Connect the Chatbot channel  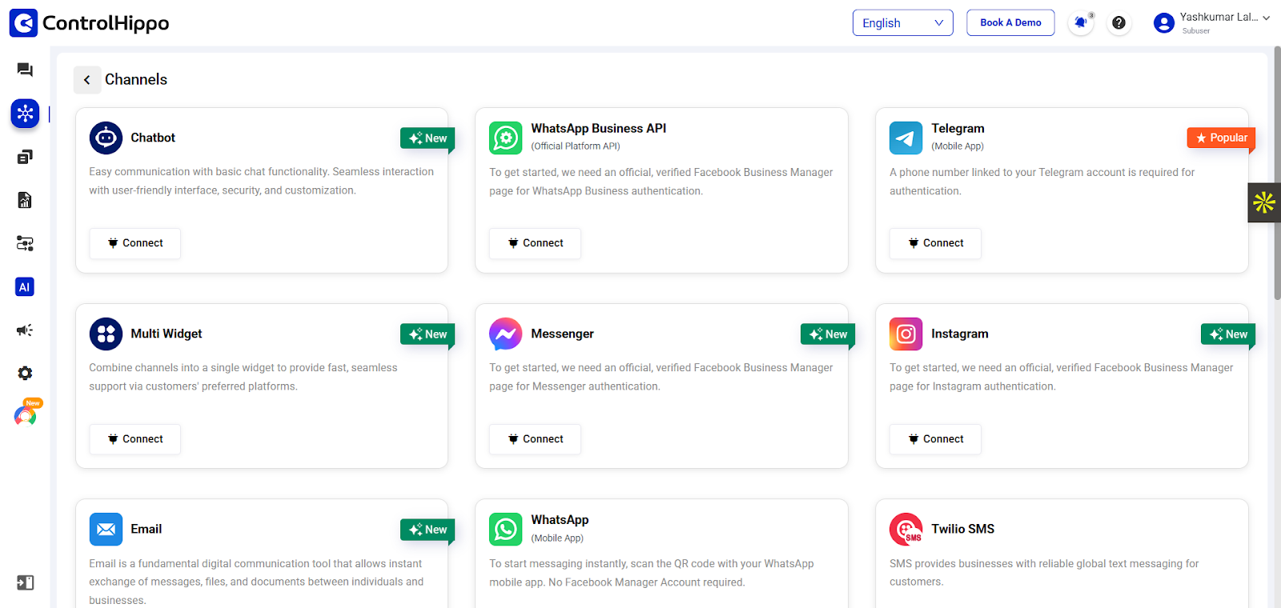pos(135,243)
